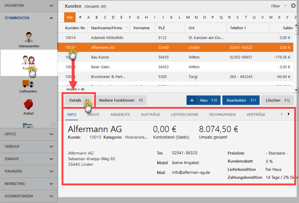Switch to the RECHNUNGEN tab
The height and width of the screenshot is (203, 299).
tap(222, 115)
